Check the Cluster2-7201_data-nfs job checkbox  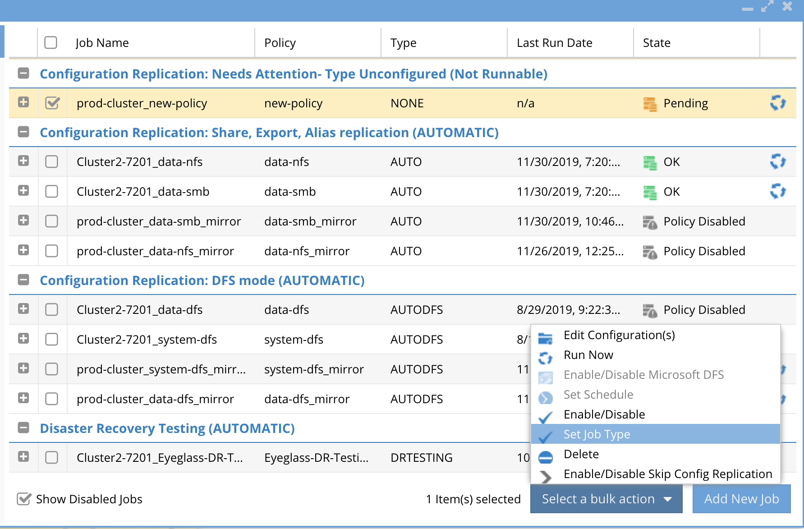pos(52,161)
